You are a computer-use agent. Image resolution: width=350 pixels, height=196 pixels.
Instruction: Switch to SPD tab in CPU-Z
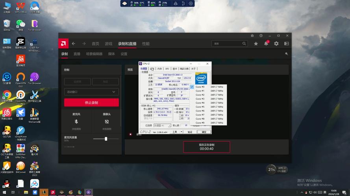click(167, 69)
